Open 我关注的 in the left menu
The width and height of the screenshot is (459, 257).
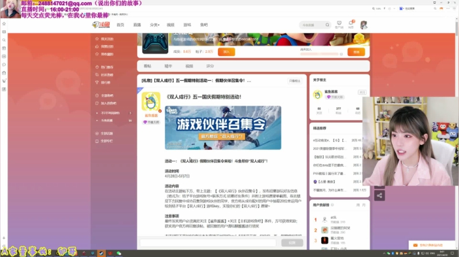107,39
